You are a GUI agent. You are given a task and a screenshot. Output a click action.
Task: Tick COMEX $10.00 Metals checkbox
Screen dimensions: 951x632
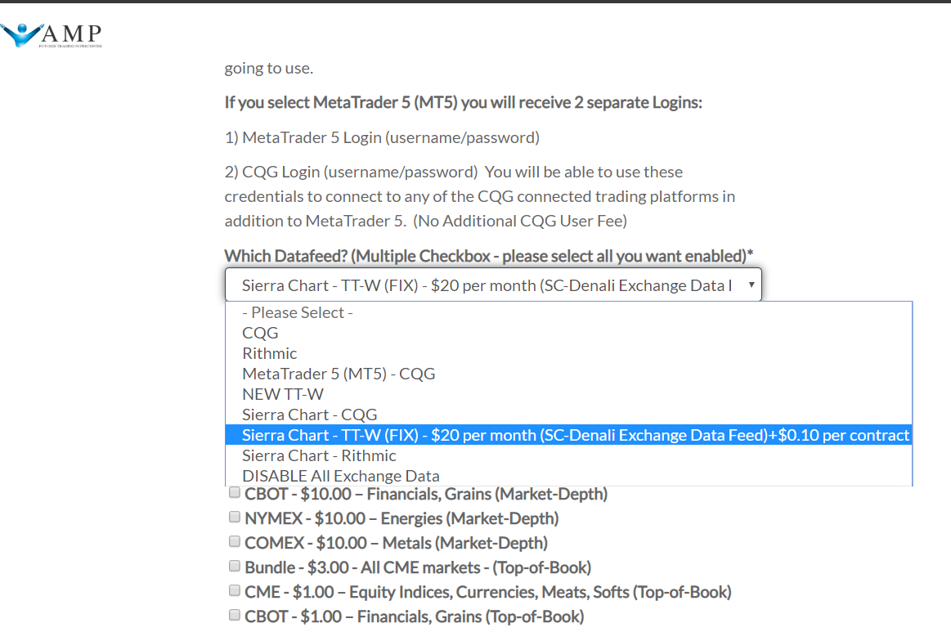(234, 541)
